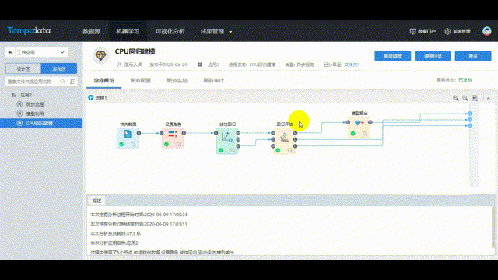Viewport: 498px width, 280px height.
Task: Switch to the 设计区 toggle
Action: 23,68
